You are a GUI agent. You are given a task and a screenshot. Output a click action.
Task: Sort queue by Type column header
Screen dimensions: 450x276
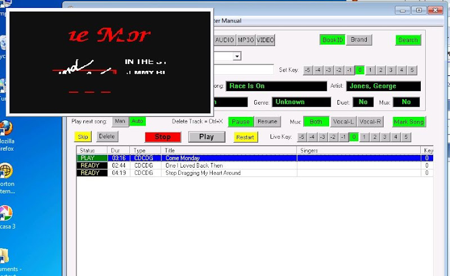coord(146,150)
